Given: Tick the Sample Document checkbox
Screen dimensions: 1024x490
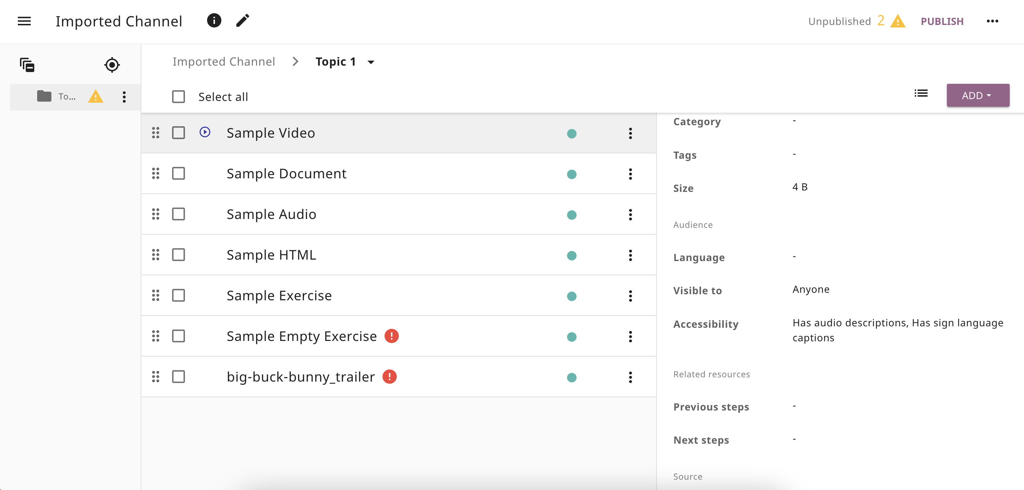Looking at the screenshot, I should coord(179,174).
